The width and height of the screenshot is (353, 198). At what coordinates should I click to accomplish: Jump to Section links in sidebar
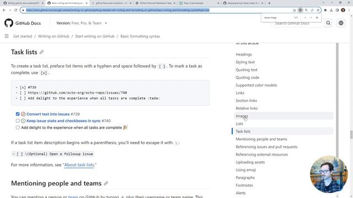pos(247,101)
